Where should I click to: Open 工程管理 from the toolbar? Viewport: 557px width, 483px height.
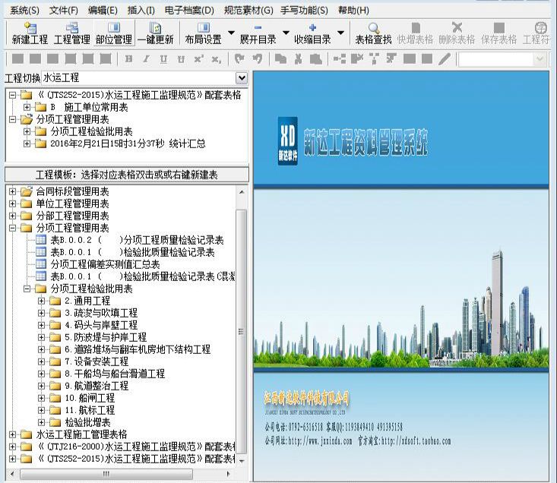(x=72, y=28)
